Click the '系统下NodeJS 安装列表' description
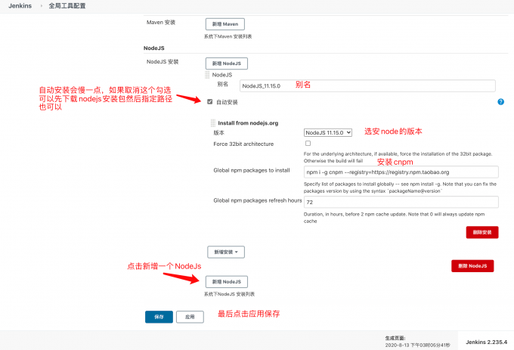This screenshot has height=350, width=514. (229, 294)
